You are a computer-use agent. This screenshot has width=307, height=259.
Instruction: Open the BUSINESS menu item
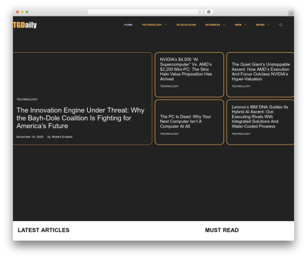(x=213, y=24)
